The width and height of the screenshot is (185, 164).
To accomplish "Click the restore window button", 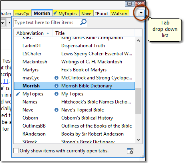I will pyautogui.click(x=129, y=4).
